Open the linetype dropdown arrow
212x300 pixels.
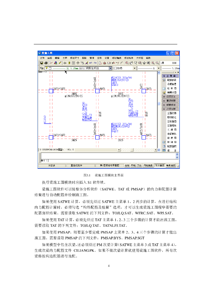point(158,68)
